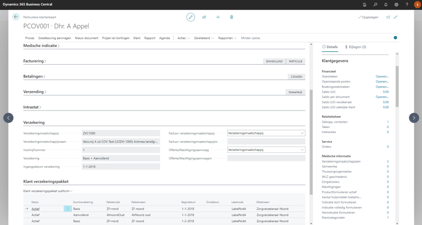Click Pakketnaam column header
The height and width of the screenshot is (225, 422).
coord(138,202)
